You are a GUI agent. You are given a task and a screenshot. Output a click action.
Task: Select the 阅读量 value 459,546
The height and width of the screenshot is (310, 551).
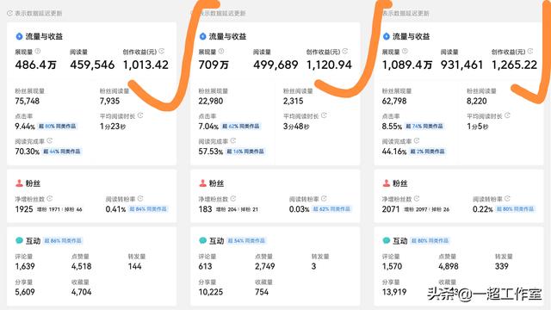point(92,65)
